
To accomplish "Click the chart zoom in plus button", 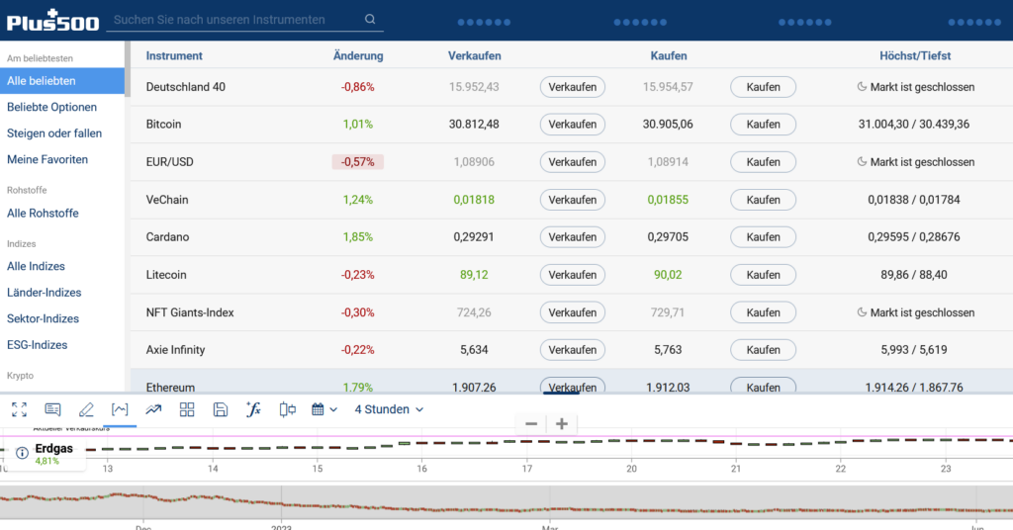I will click(562, 424).
